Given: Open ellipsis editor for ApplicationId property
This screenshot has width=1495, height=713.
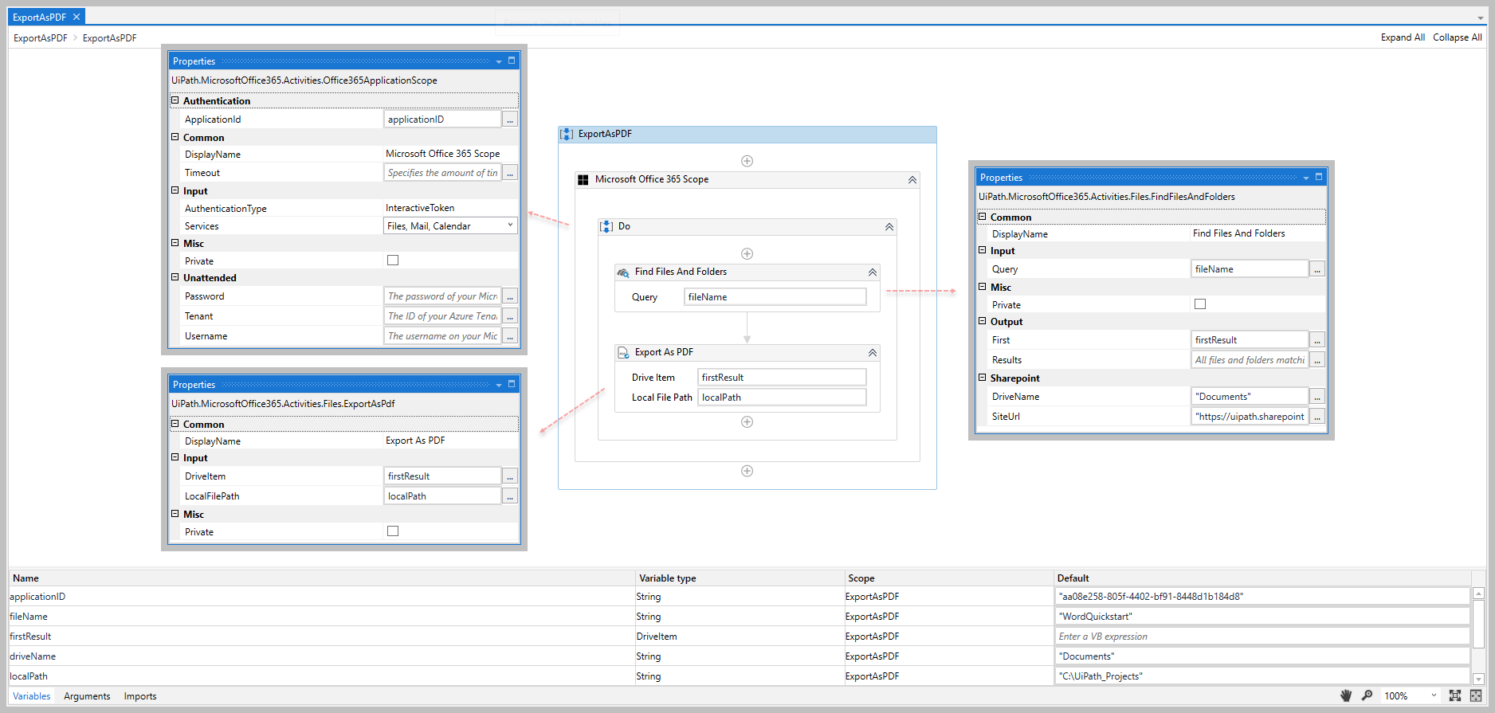Looking at the screenshot, I should [x=510, y=119].
